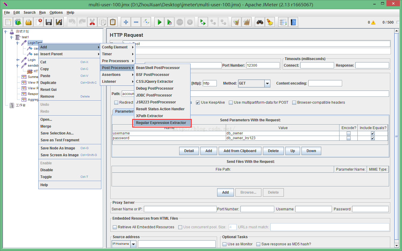Open Templates from the toolbar
The height and width of the screenshot is (251, 402).
click(x=18, y=22)
